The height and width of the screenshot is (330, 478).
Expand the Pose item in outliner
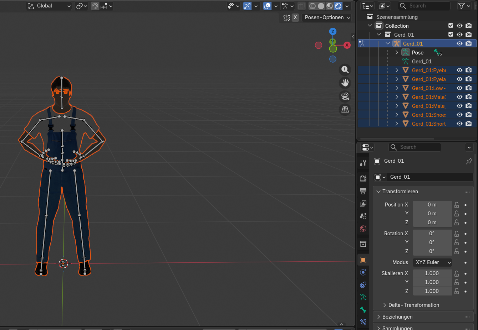point(397,53)
